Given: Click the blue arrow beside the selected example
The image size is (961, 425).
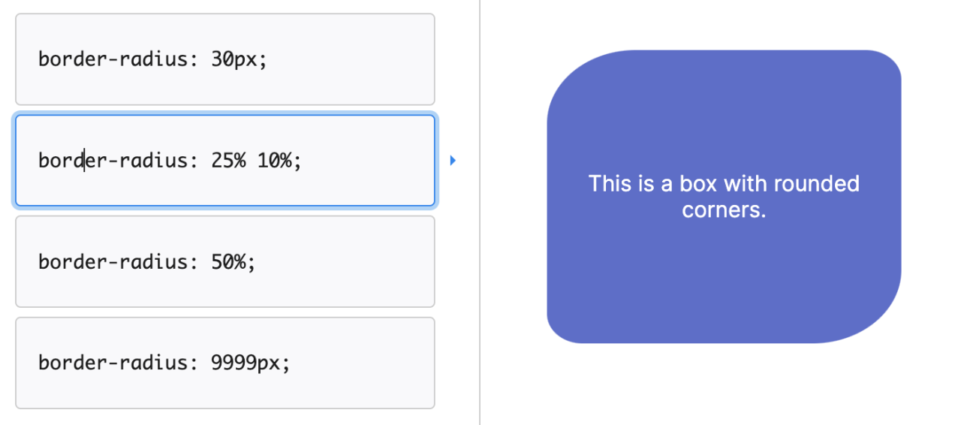Looking at the screenshot, I should click(x=453, y=160).
